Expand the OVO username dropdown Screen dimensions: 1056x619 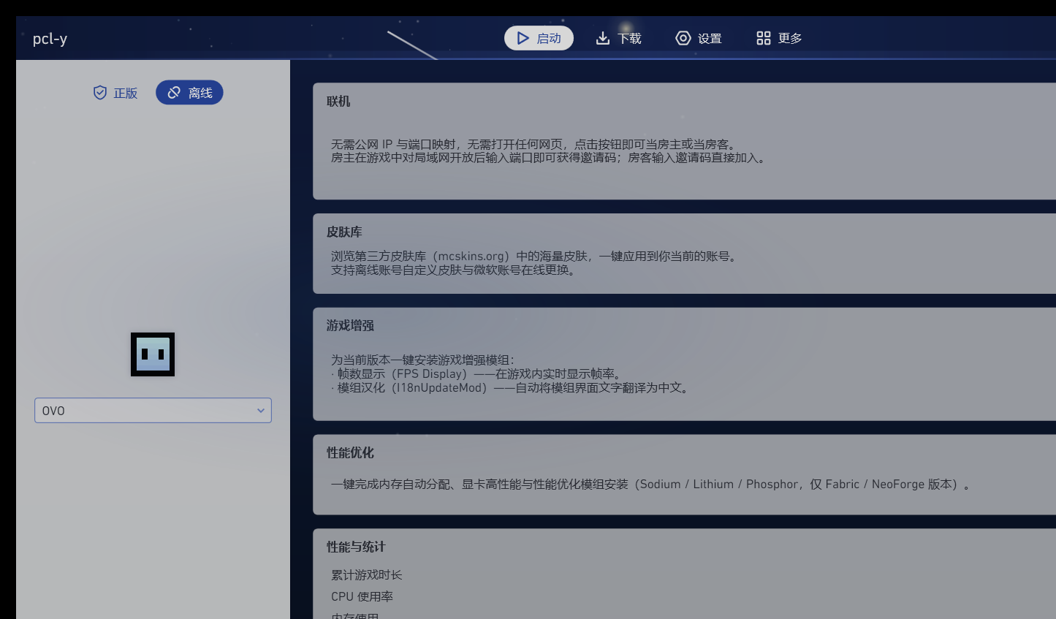click(x=153, y=411)
